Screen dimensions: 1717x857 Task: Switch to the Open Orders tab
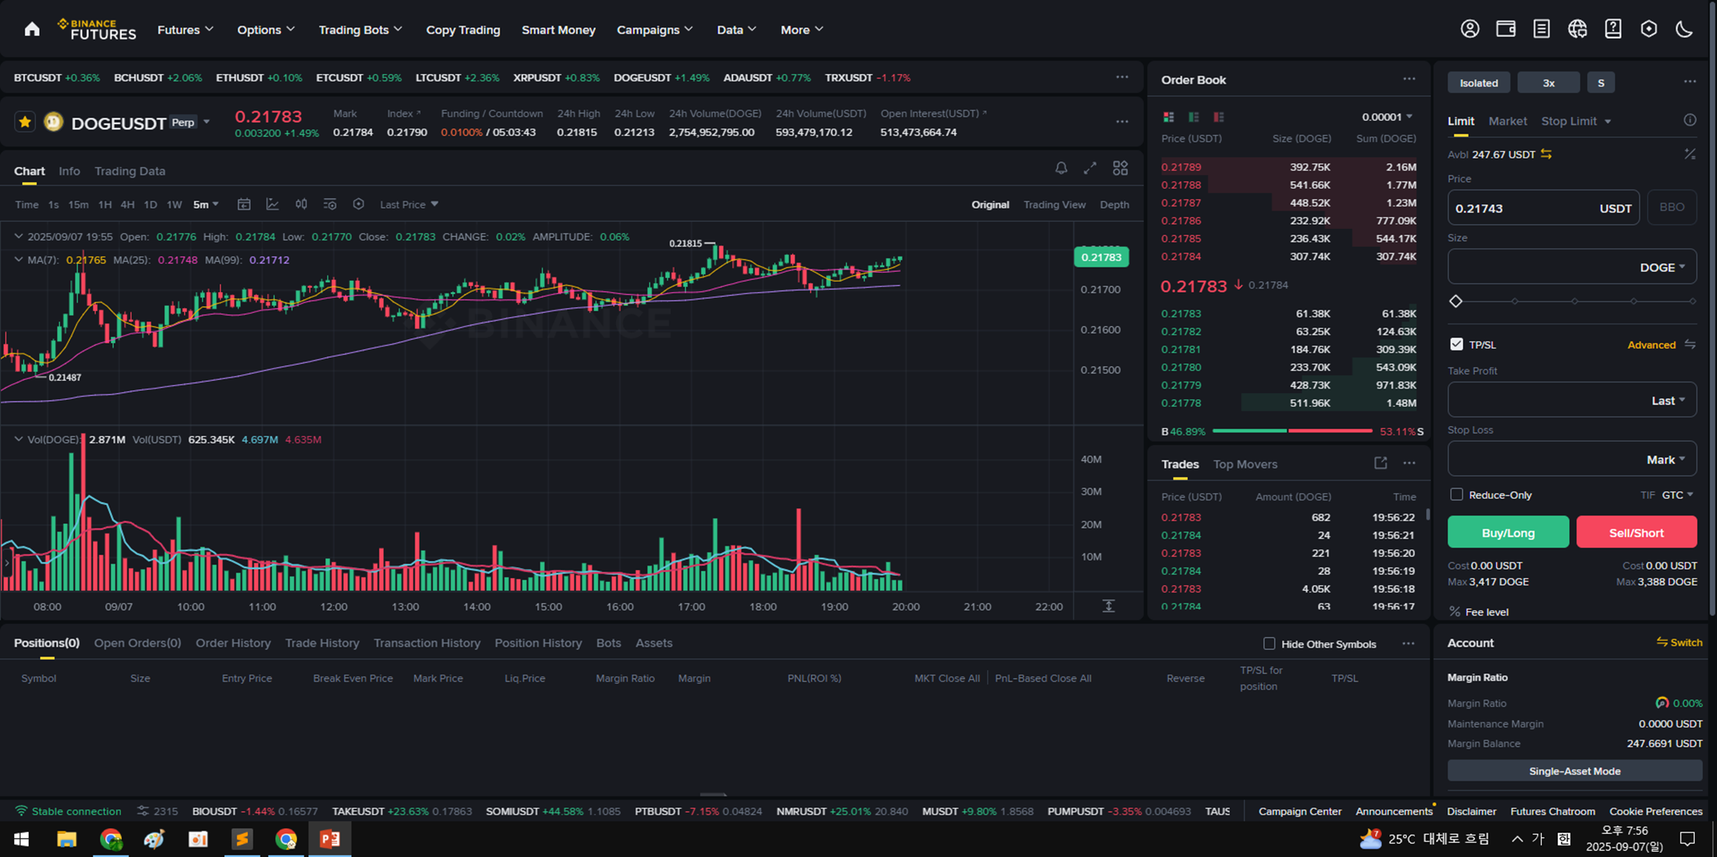tap(137, 643)
